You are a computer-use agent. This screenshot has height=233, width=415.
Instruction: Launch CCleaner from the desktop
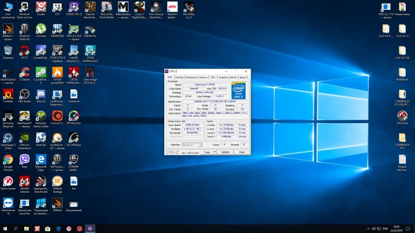click(x=24, y=74)
